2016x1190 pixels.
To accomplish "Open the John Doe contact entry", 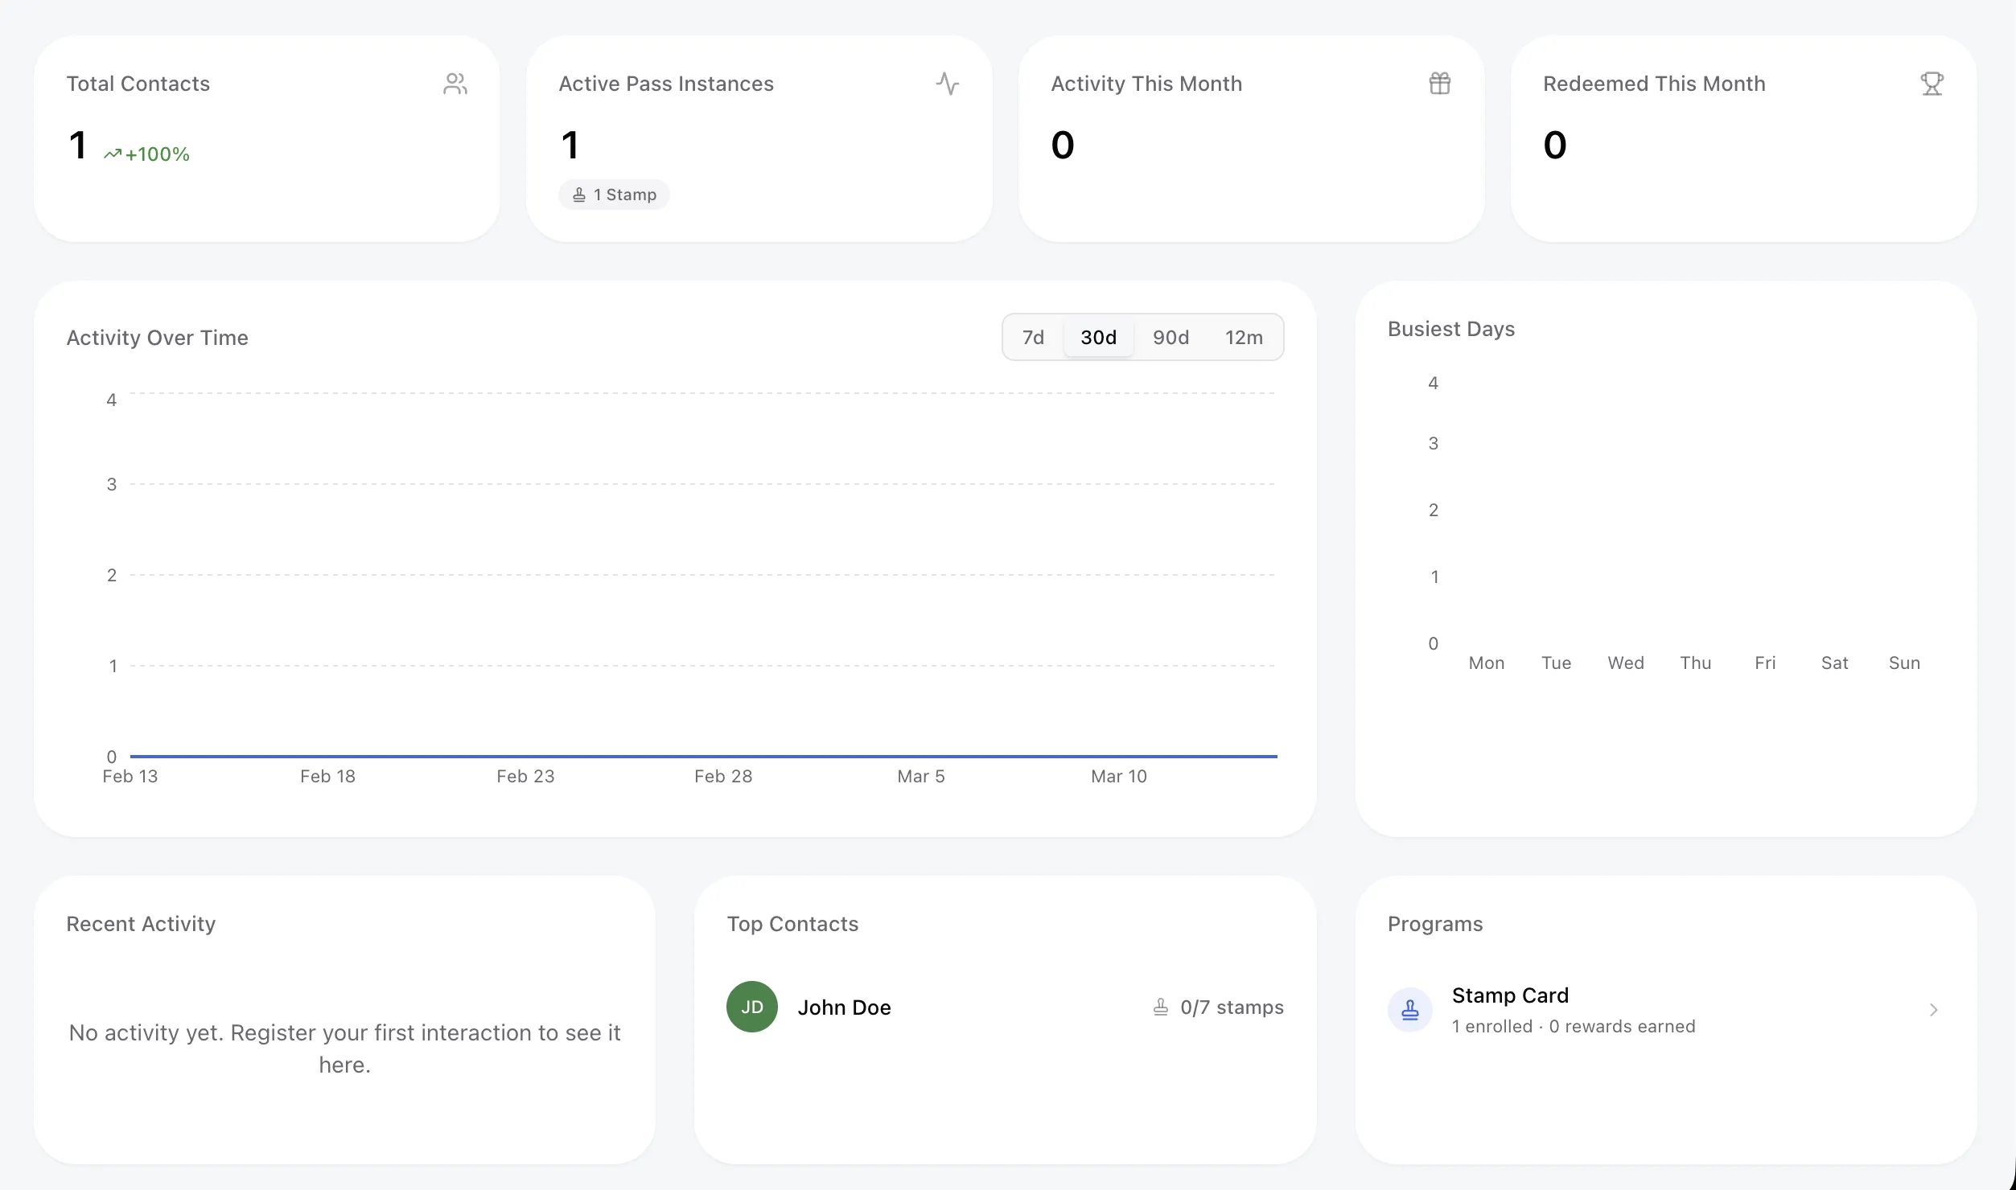I will pos(844,1007).
